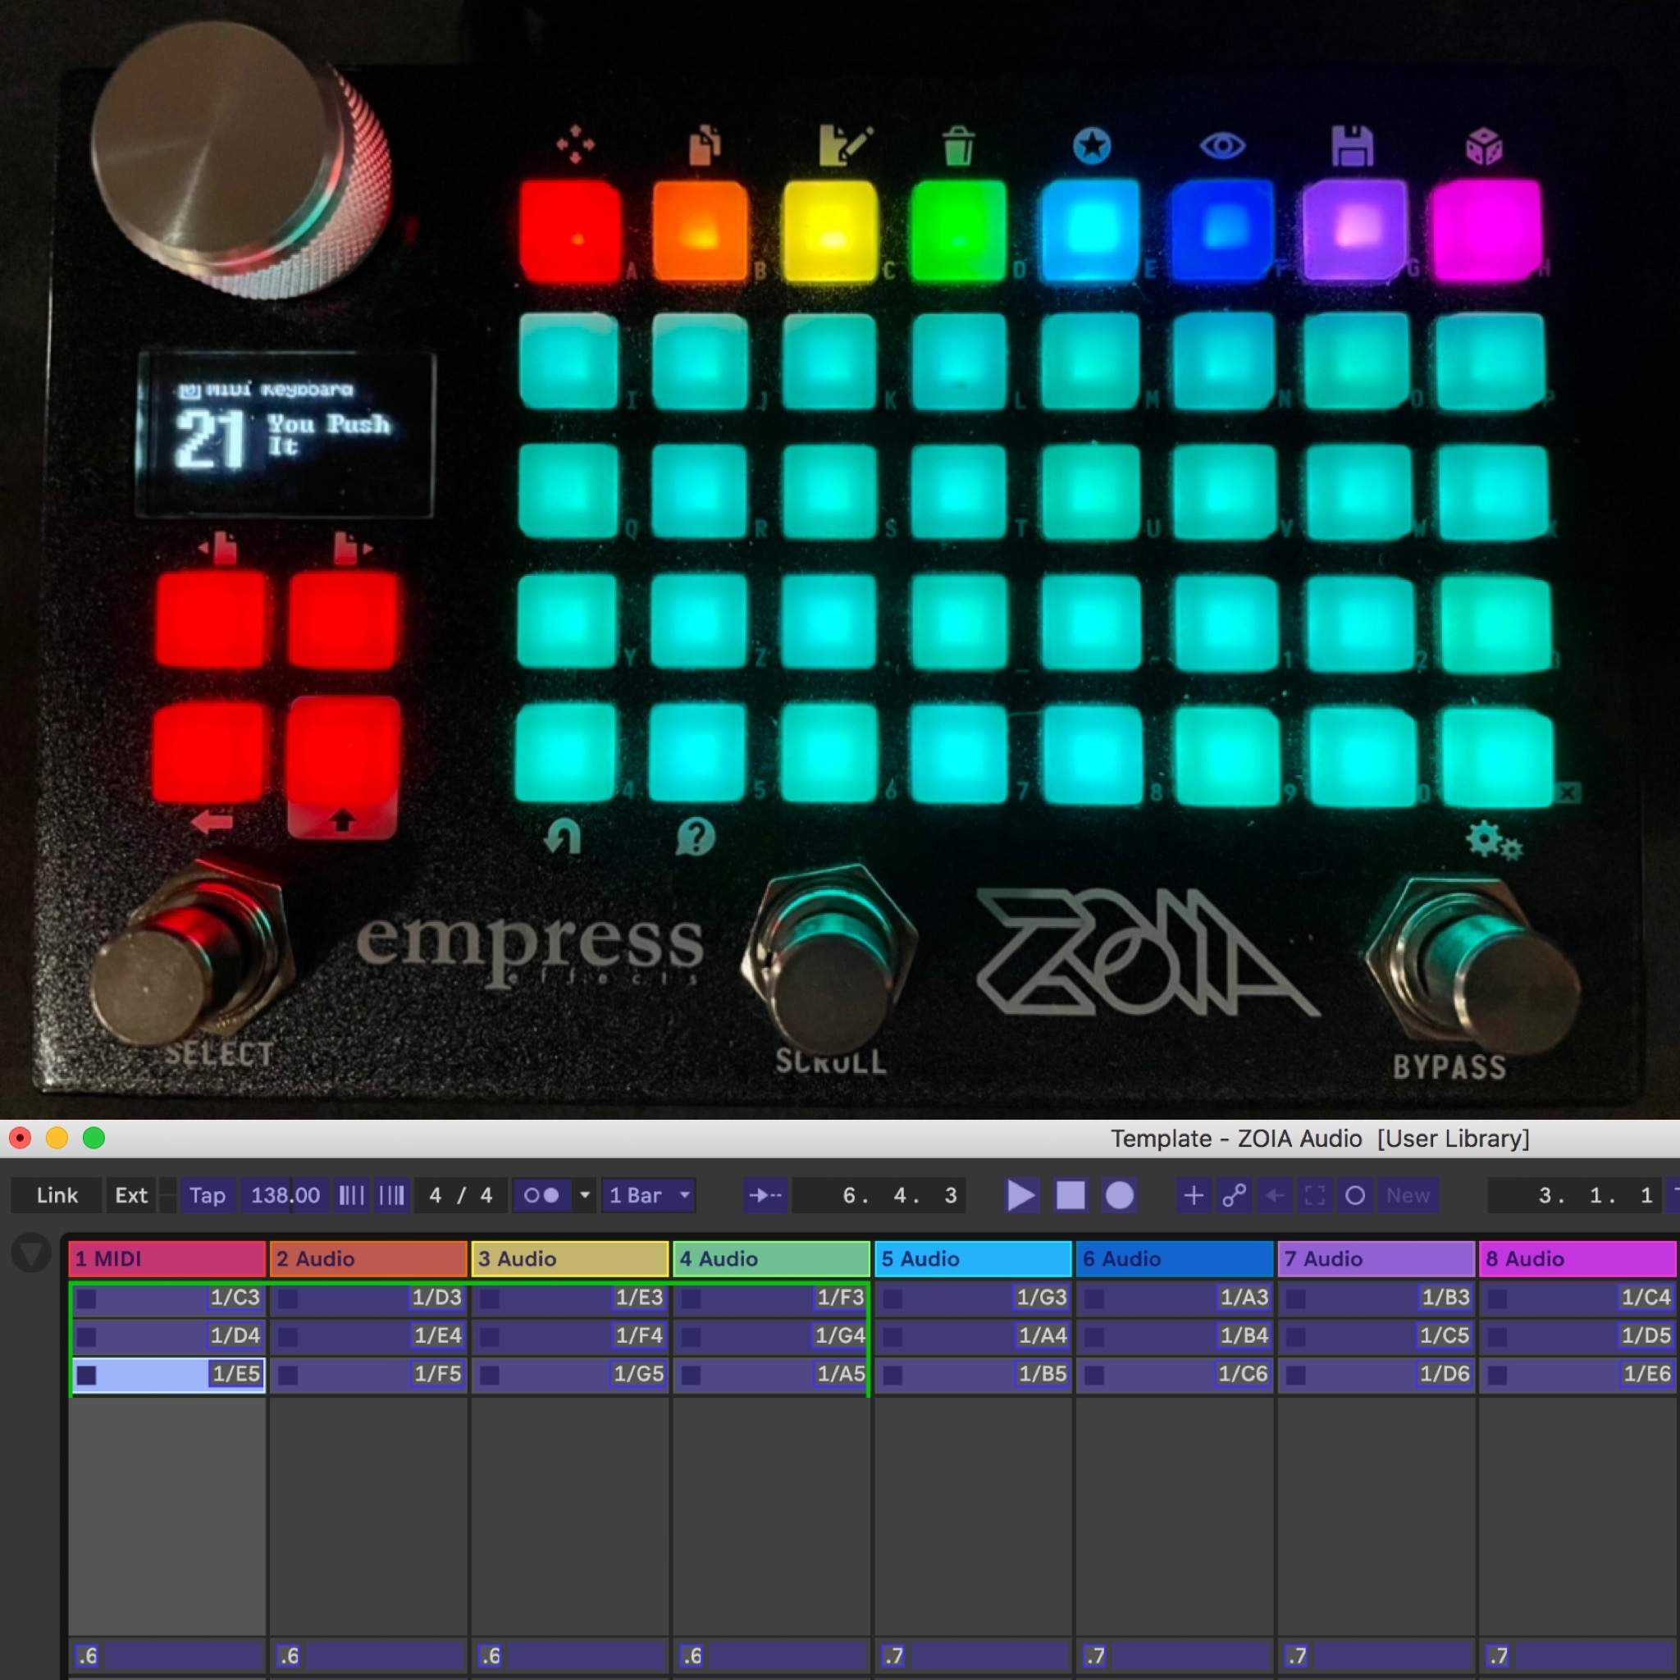Screen dimensions: 1680x1680
Task: Select the 138.00 tempo field
Action: point(285,1194)
